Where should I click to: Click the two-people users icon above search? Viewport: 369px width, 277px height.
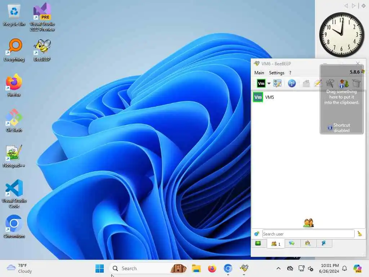(308, 223)
